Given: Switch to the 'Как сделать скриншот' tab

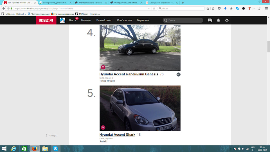Looking at the screenshot, I should (x=161, y=3).
